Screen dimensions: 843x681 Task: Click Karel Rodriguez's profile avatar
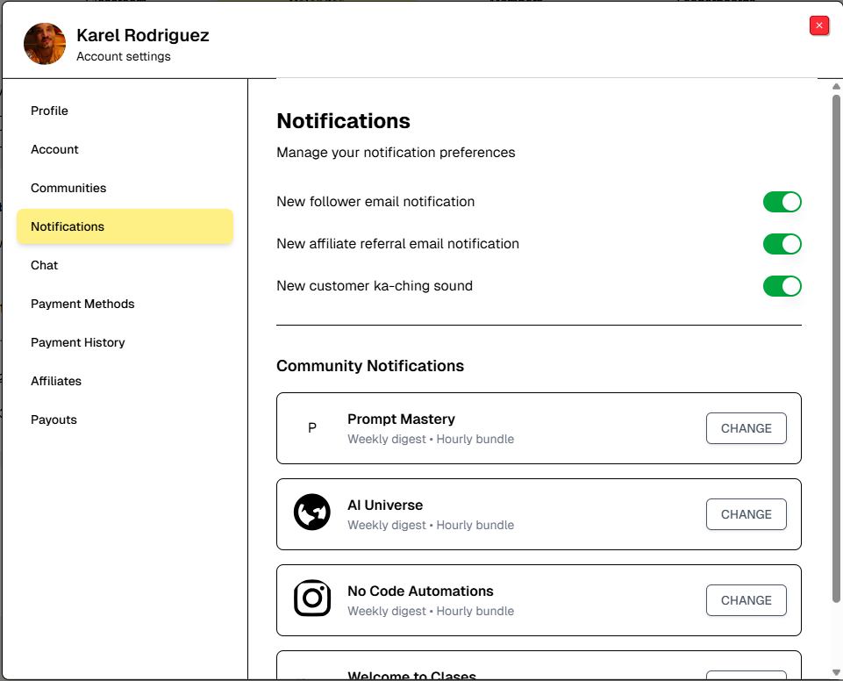pos(45,44)
